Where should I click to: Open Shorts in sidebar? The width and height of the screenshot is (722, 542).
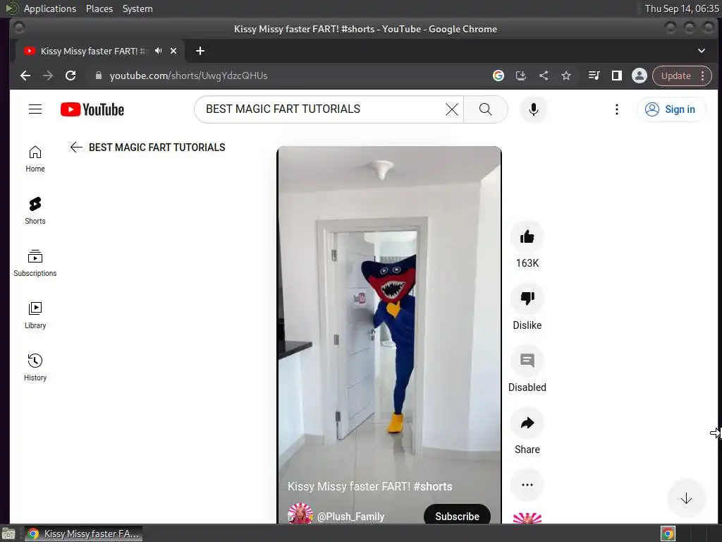point(35,211)
